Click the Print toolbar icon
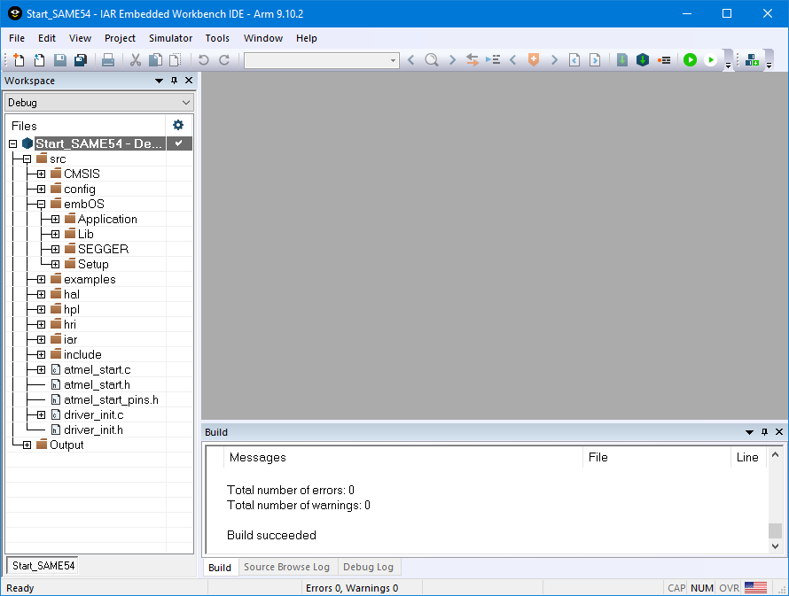 point(107,60)
